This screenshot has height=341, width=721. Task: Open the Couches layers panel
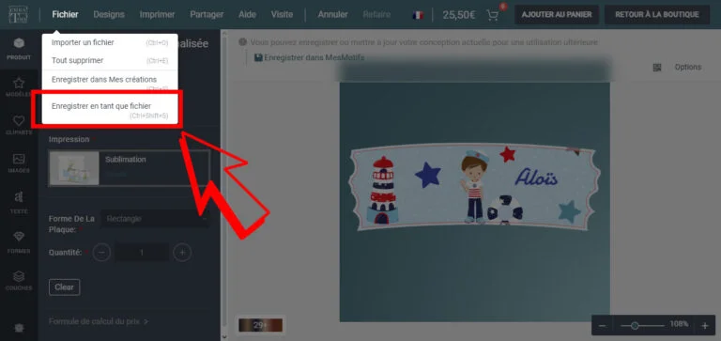[x=19, y=280]
